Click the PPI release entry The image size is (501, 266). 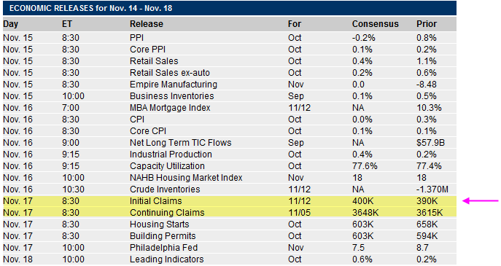[x=137, y=38]
